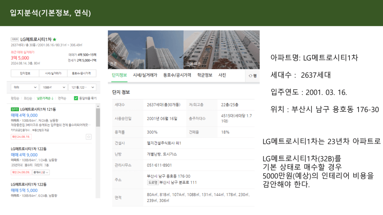Click the 확인 24.08.09 confirmation badge
Viewport: 383px width, 215px height.
coord(21,172)
